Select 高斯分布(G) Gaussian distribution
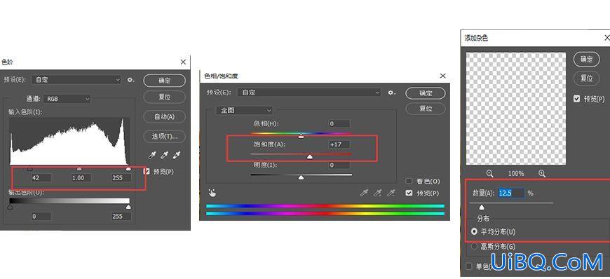 point(474,246)
